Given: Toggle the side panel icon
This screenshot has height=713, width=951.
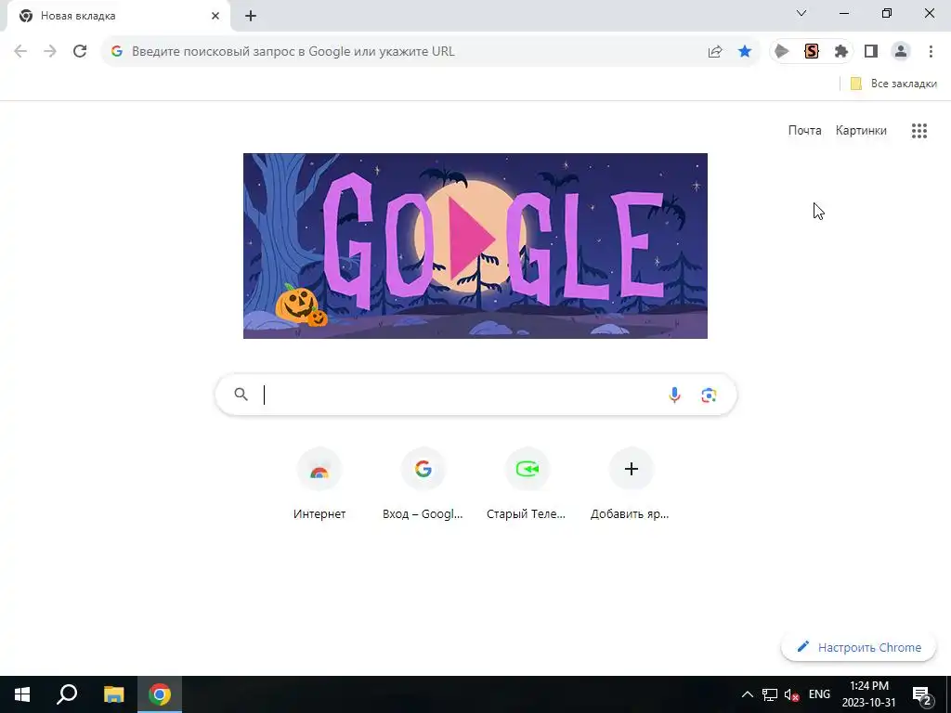Looking at the screenshot, I should click(x=871, y=52).
